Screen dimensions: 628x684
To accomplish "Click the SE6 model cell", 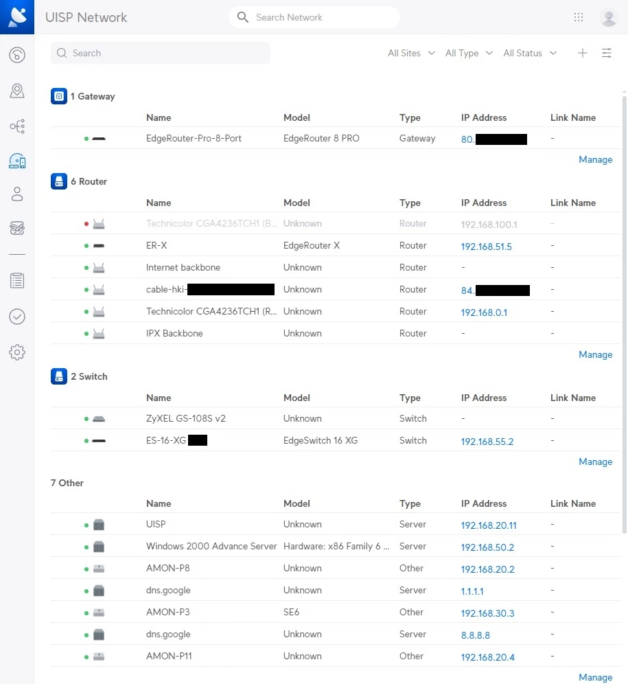I will pyautogui.click(x=291, y=612).
